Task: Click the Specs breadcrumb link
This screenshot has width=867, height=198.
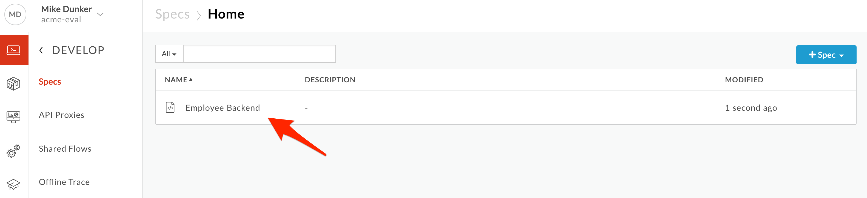Action: click(172, 14)
